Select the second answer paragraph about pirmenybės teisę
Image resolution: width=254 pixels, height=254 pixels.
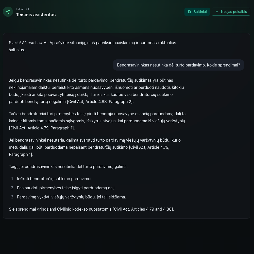point(97,121)
